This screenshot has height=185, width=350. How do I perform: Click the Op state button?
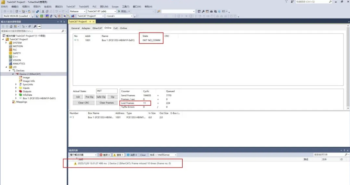click(x=113, y=97)
